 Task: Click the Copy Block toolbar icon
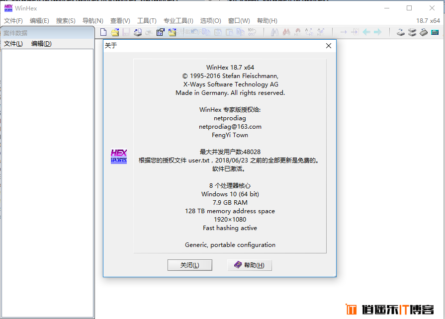[x=206, y=32]
